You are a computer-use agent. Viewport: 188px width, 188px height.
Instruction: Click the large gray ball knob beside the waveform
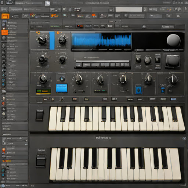[x=173, y=40]
